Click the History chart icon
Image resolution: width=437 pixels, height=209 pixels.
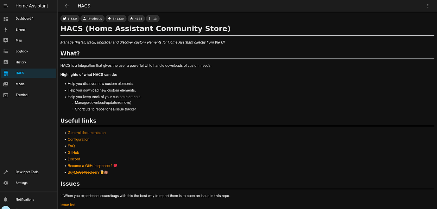[5, 62]
